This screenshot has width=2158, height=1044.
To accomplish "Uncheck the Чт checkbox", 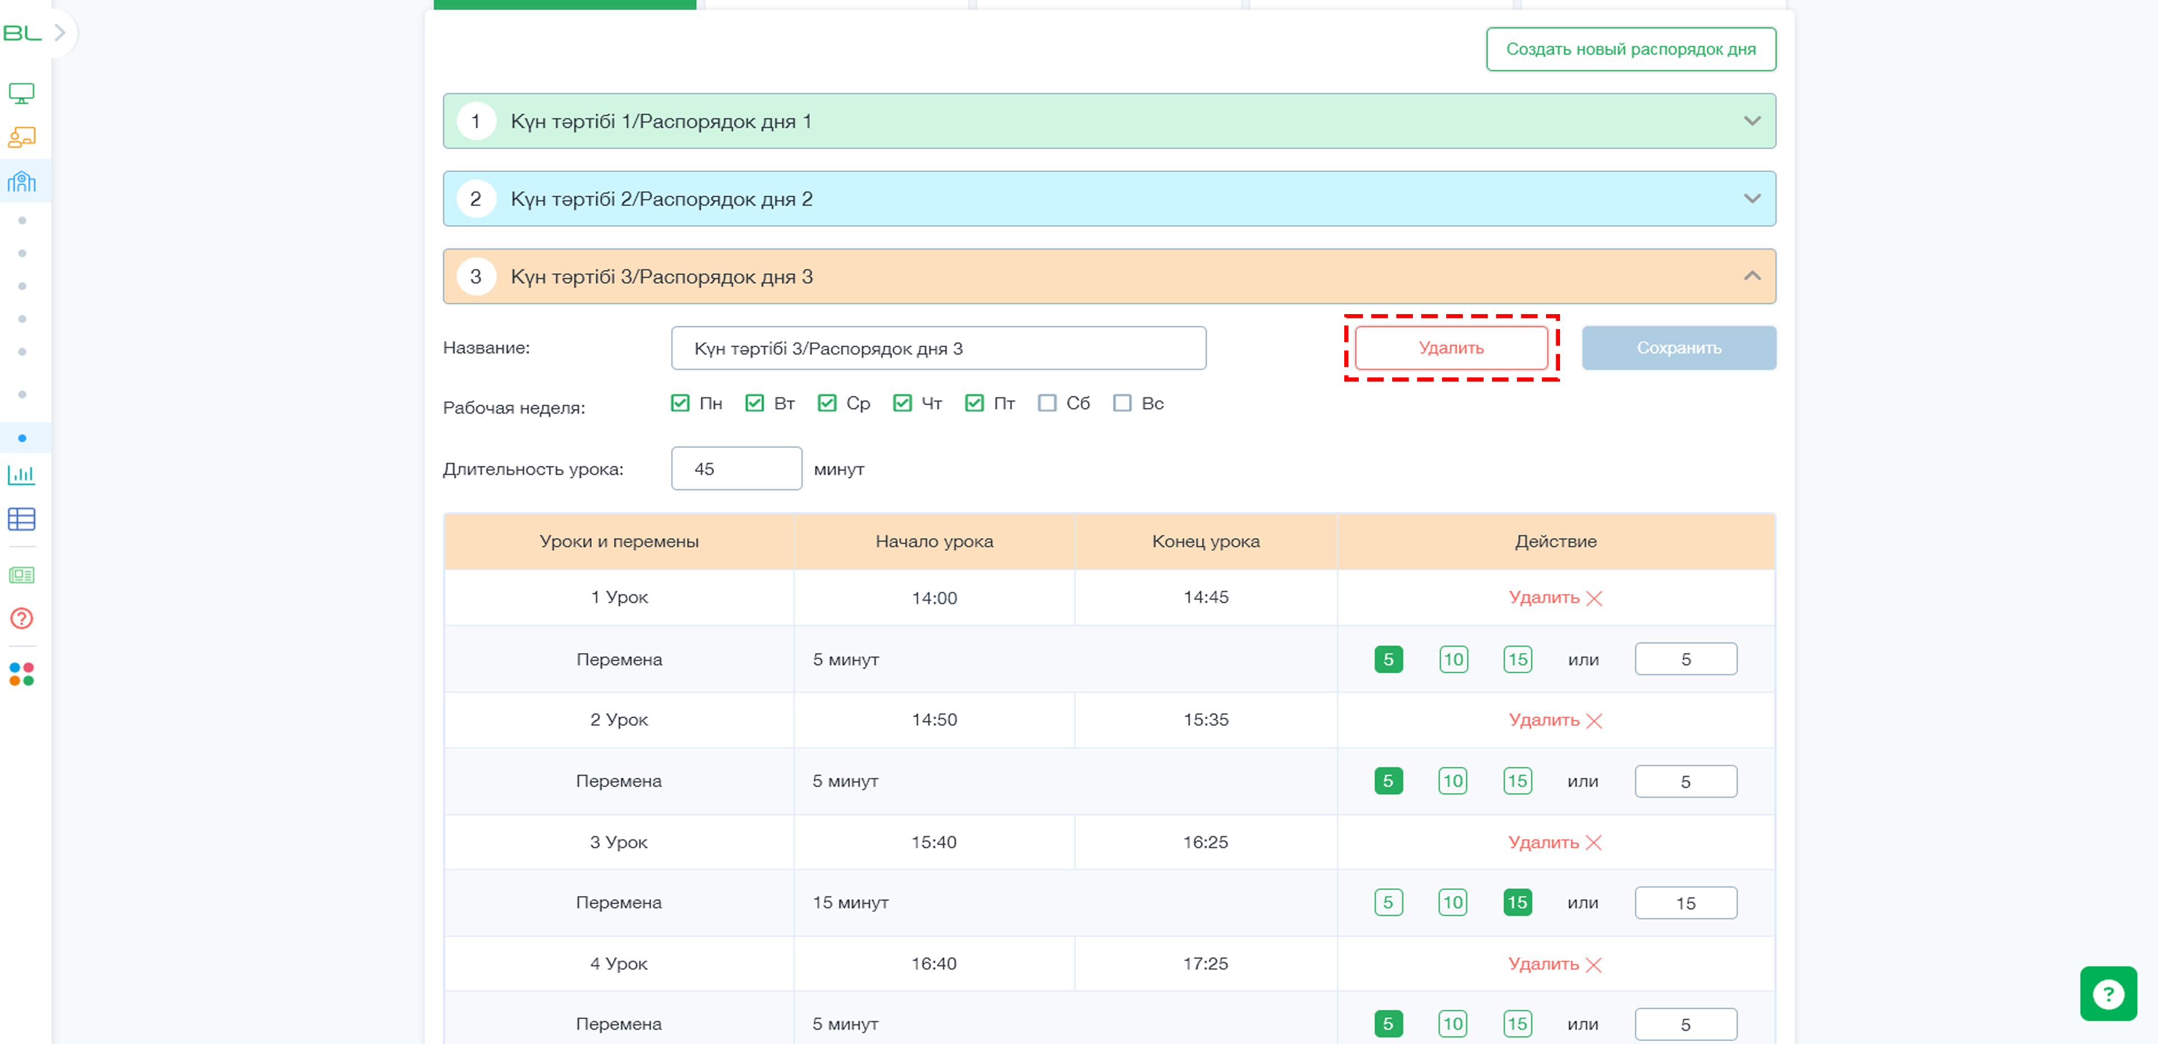I will click(x=902, y=403).
